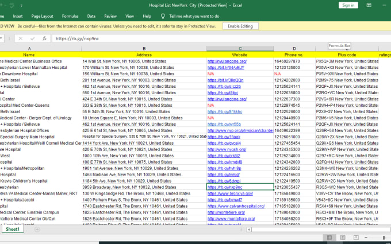Open the Insert ribbon tab

pyautogui.click(x=18, y=16)
